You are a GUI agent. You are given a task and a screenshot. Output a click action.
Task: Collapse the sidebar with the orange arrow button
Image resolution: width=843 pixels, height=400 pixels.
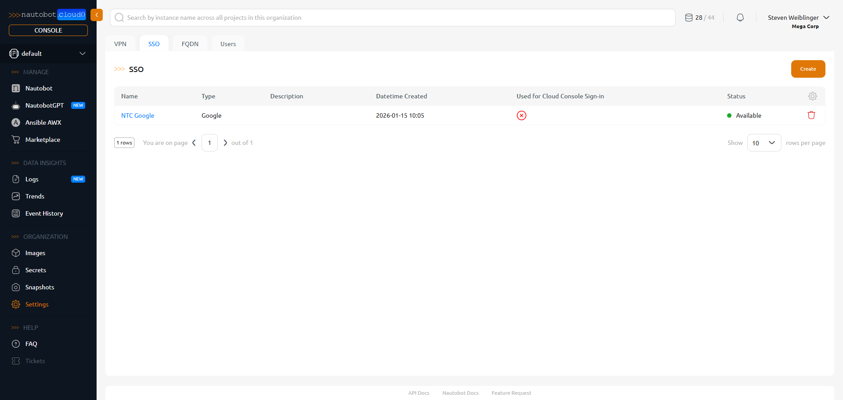click(97, 15)
